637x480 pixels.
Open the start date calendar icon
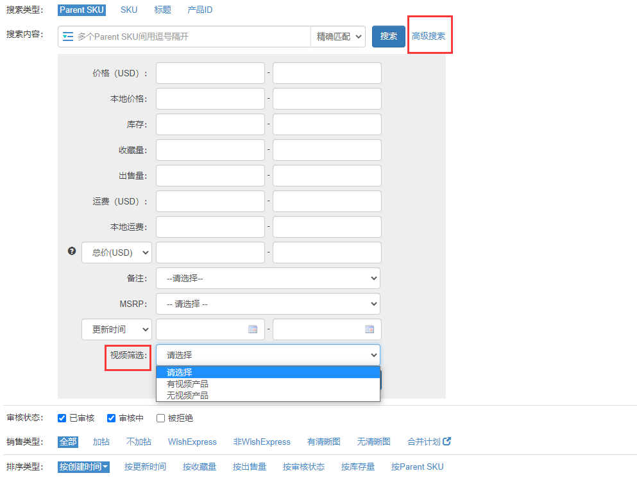(253, 329)
